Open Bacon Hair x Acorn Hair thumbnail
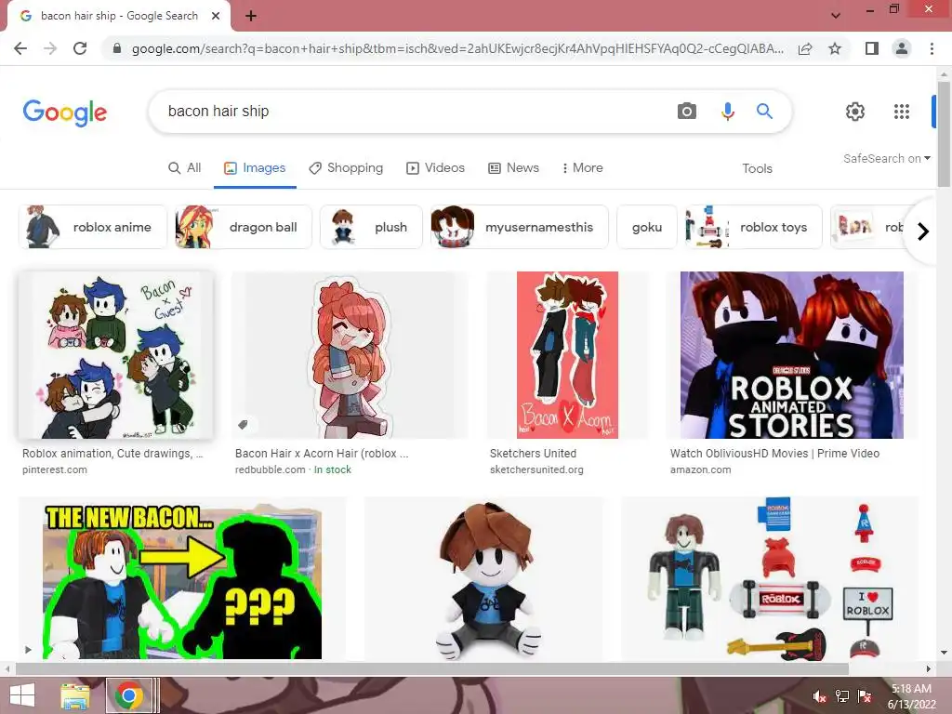The width and height of the screenshot is (952, 714). click(350, 354)
